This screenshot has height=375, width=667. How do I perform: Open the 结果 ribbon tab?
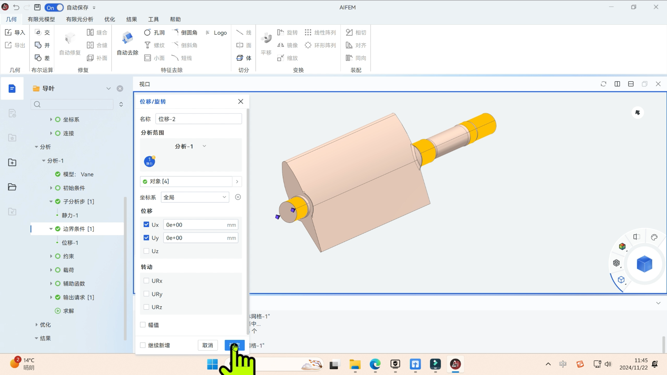(131, 19)
